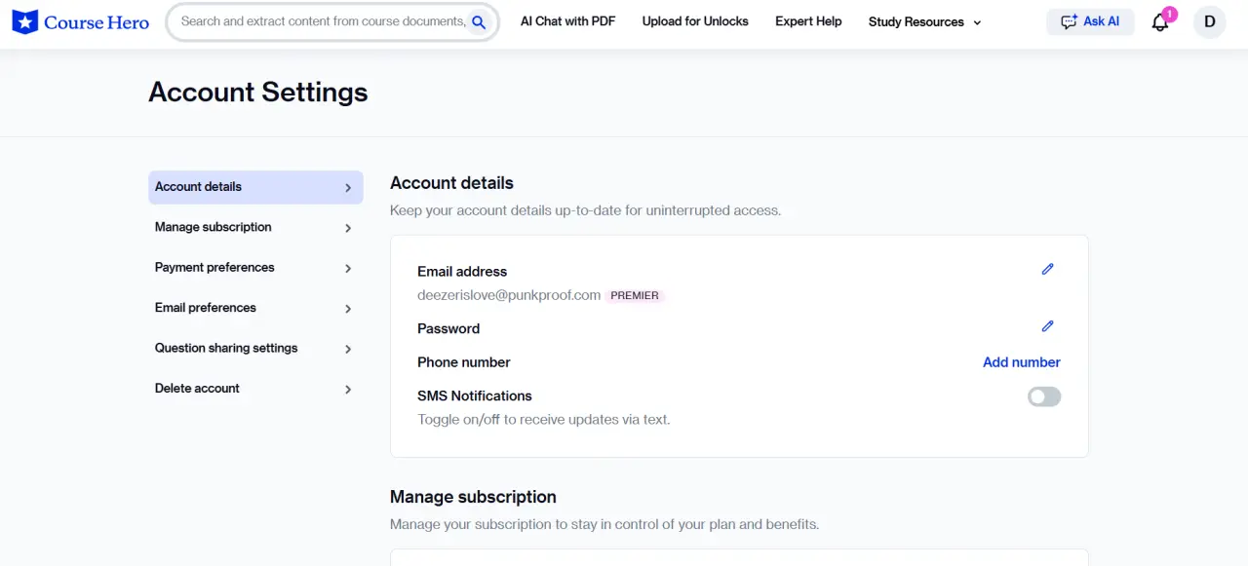Open Expert Help link
The image size is (1248, 566).
tap(808, 21)
